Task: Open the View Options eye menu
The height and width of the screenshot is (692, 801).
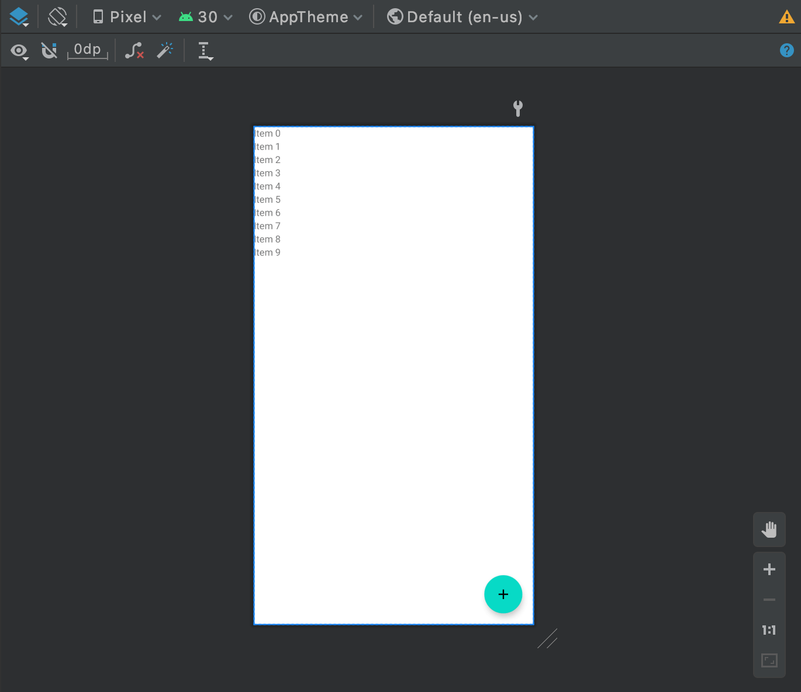Action: click(x=19, y=51)
